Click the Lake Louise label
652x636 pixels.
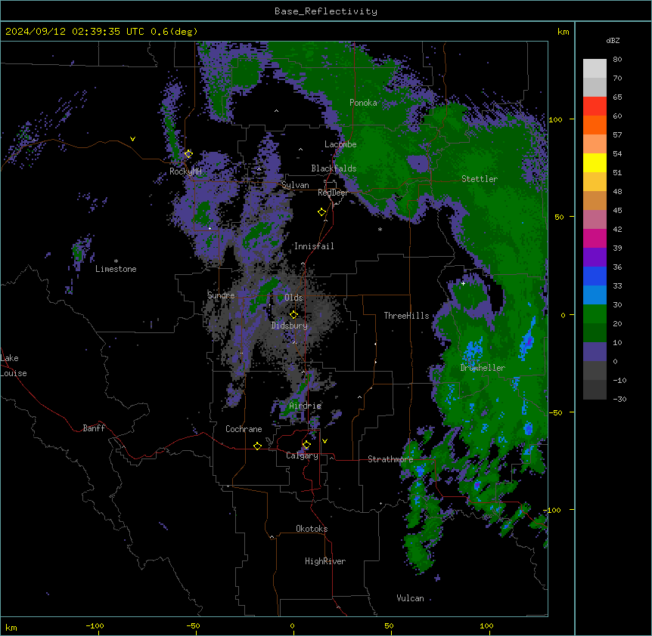coord(14,366)
